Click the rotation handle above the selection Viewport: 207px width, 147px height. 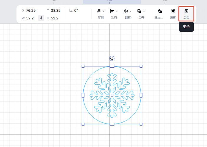(x=112, y=58)
